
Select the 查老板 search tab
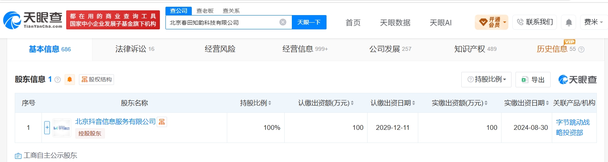[205, 11]
